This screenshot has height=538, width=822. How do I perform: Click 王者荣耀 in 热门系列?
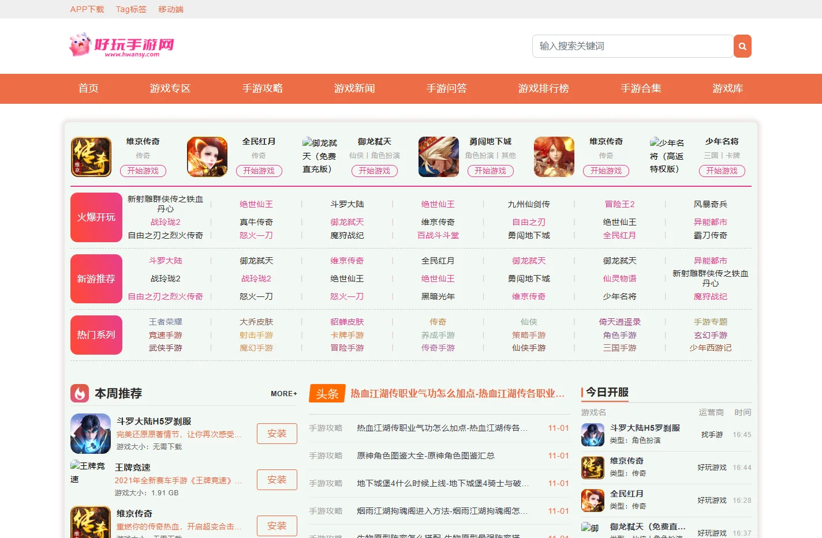tap(166, 322)
